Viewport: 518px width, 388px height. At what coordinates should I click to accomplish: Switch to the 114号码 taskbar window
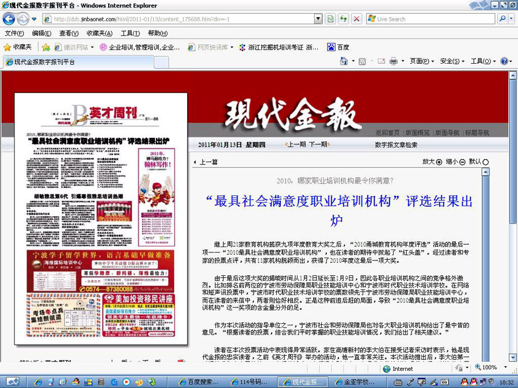click(250, 382)
